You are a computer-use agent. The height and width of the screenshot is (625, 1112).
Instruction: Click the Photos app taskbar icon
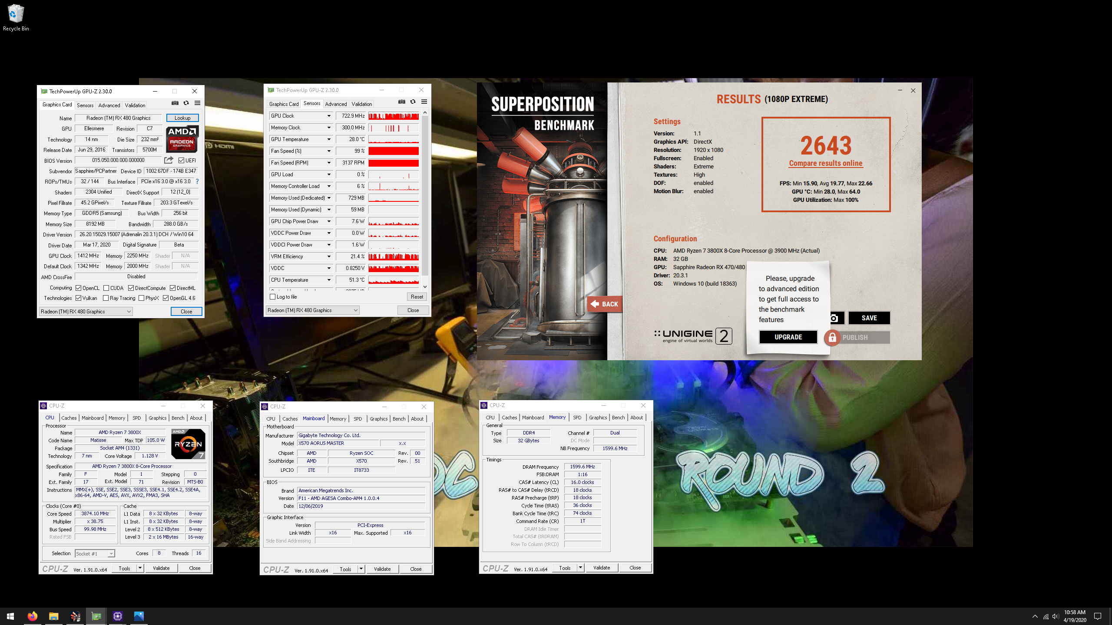pyautogui.click(x=139, y=616)
